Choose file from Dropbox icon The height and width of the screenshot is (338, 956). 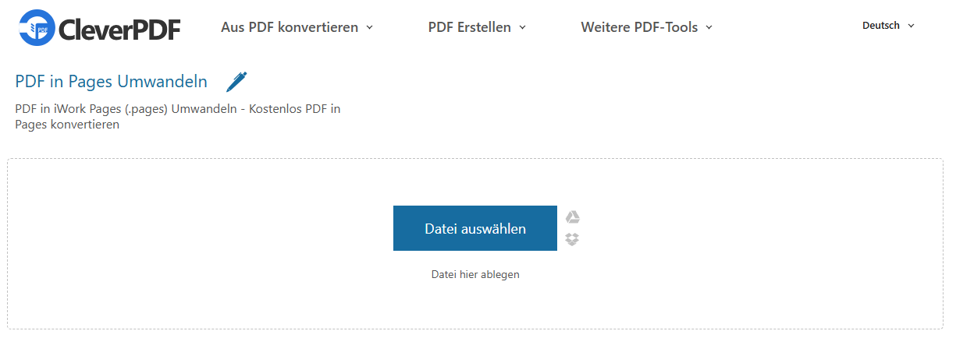click(572, 239)
